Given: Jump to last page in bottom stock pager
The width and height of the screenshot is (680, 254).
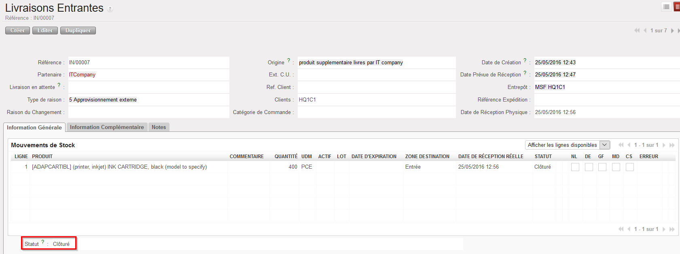Looking at the screenshot, I should click(x=672, y=229).
